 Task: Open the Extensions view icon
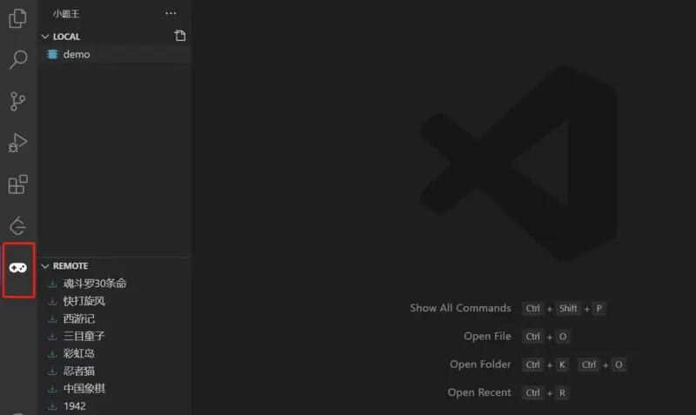[17, 184]
